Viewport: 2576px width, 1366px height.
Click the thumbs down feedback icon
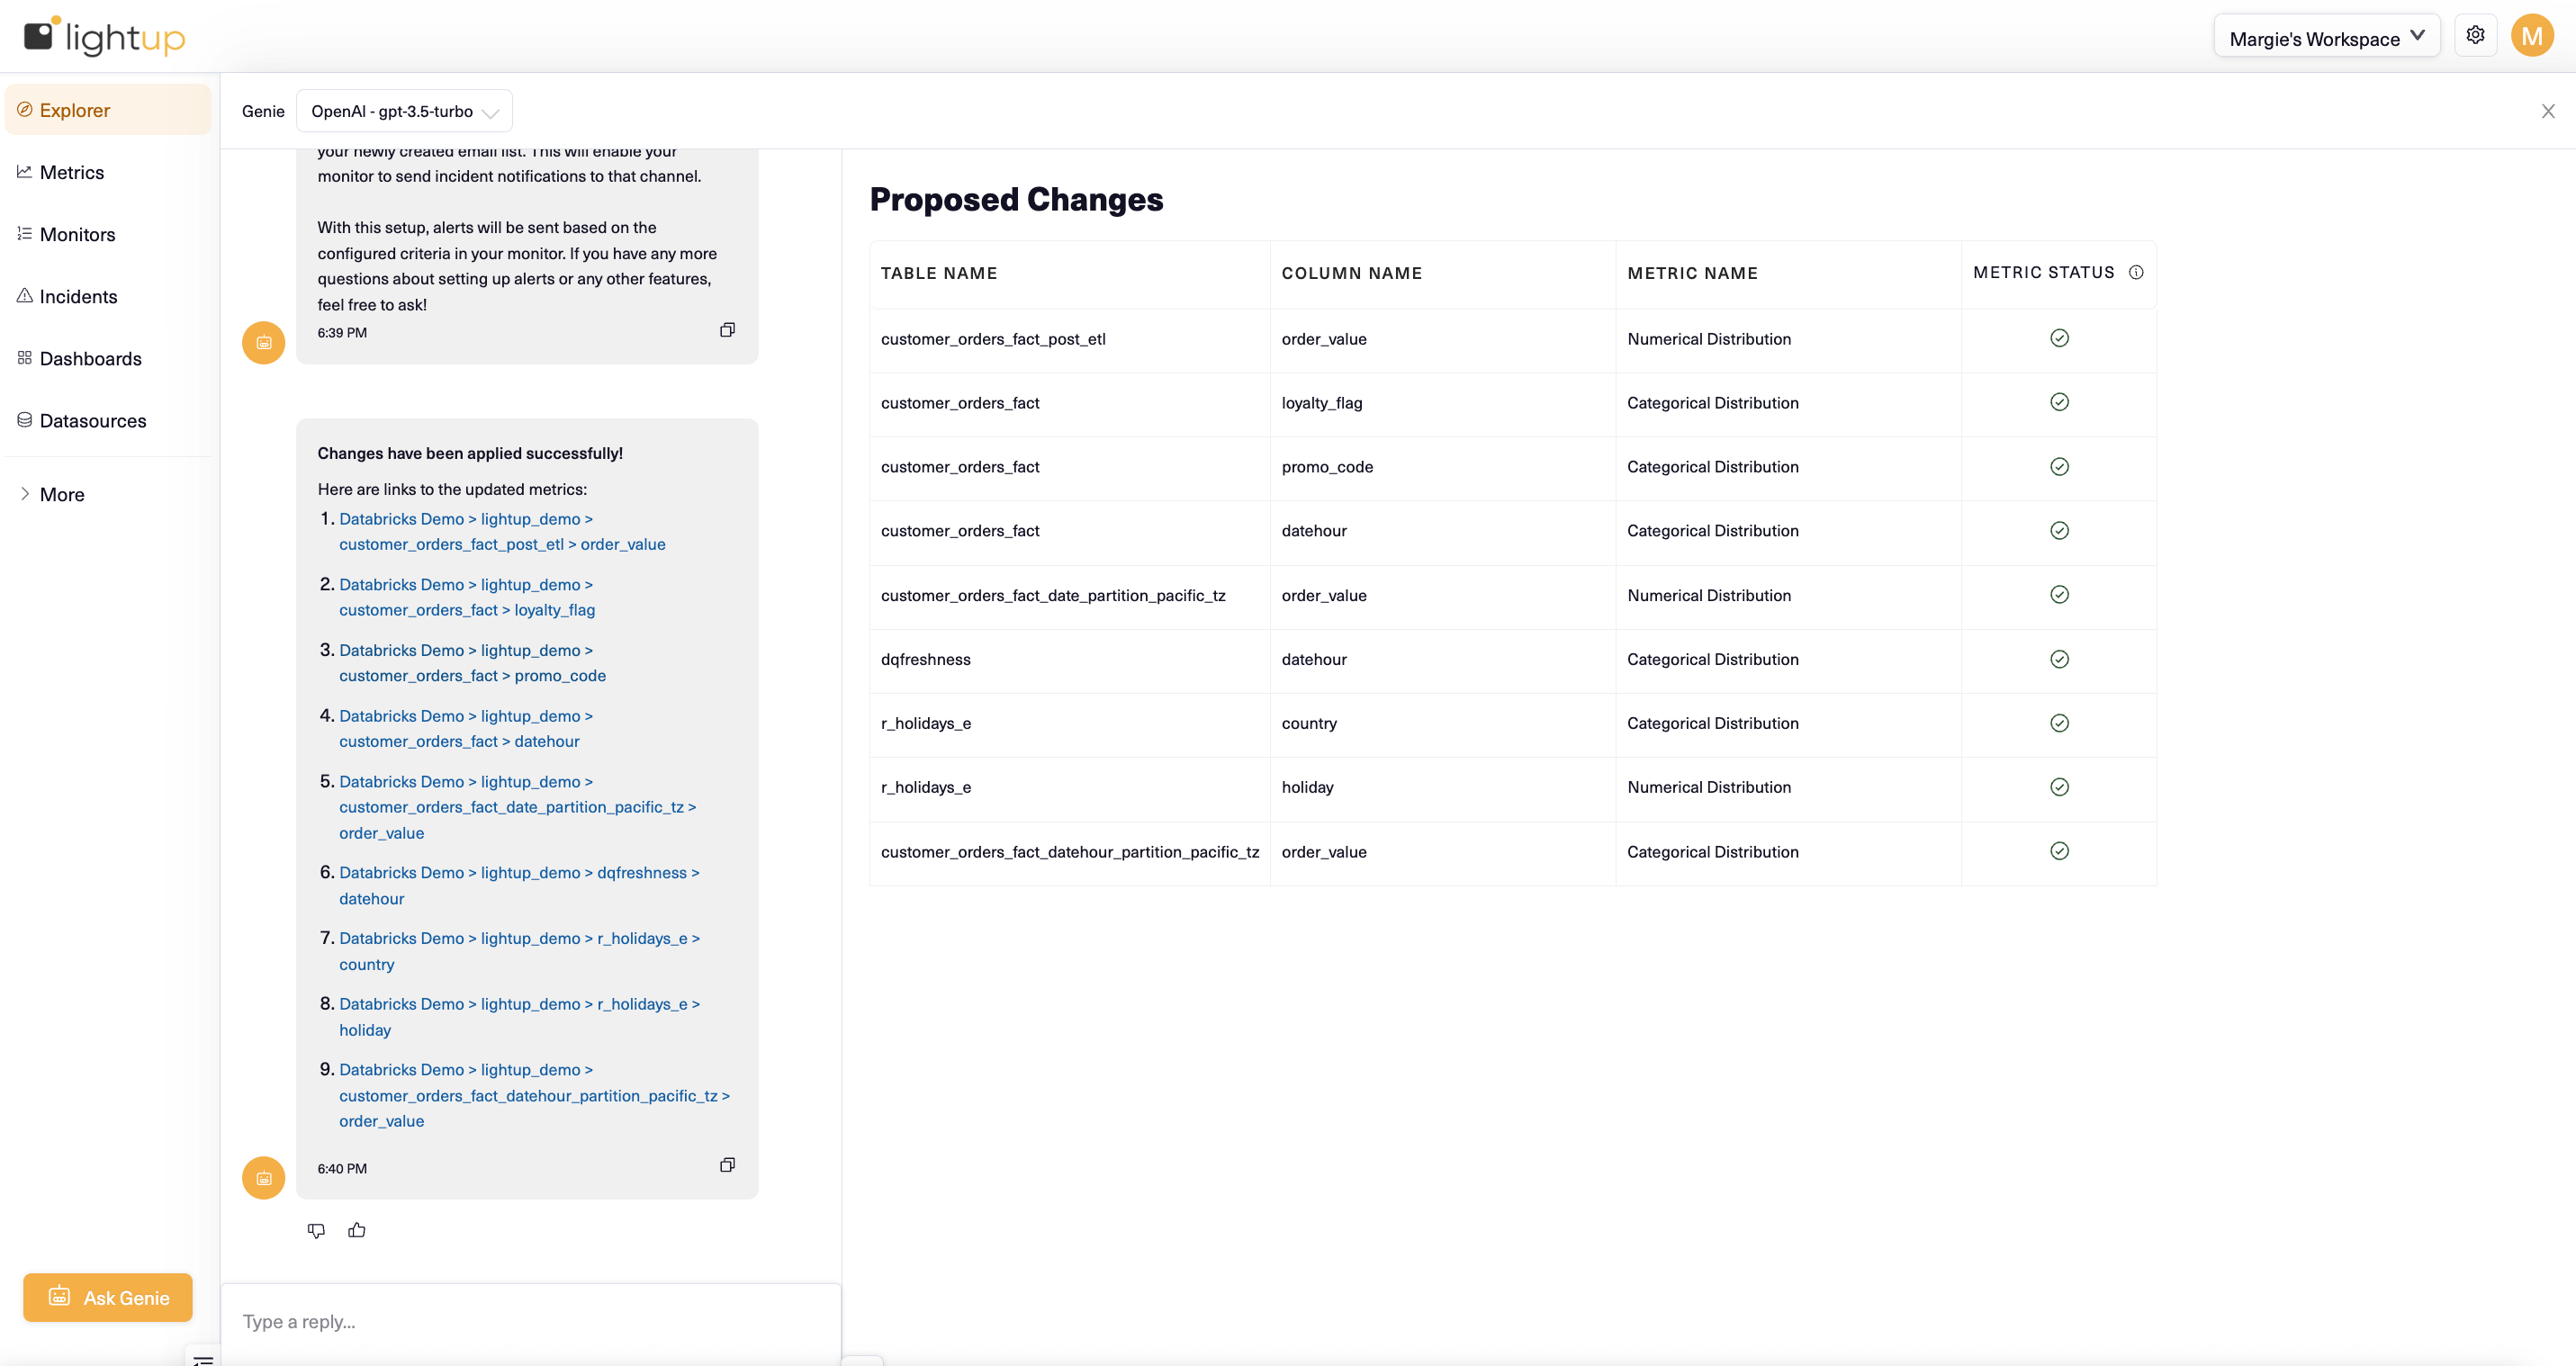point(316,1230)
